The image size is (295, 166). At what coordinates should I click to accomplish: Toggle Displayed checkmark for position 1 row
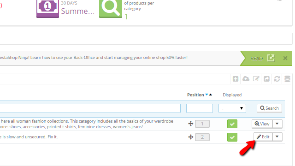pos(232,124)
